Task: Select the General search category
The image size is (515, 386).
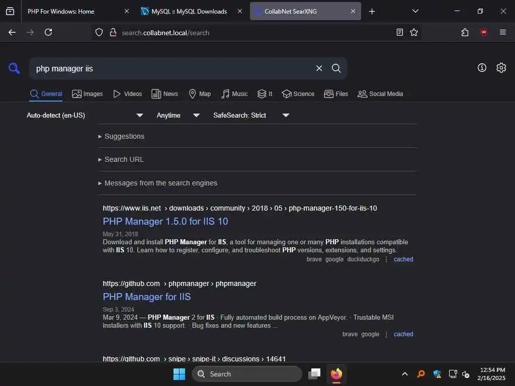Action: pyautogui.click(x=46, y=94)
